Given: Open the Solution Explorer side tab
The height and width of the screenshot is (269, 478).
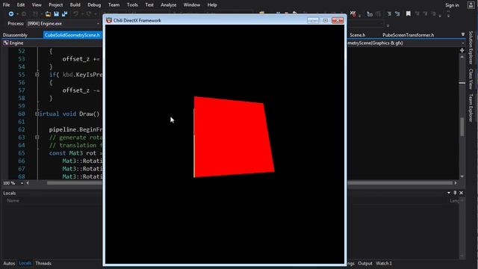Looking at the screenshot, I should point(471,48).
